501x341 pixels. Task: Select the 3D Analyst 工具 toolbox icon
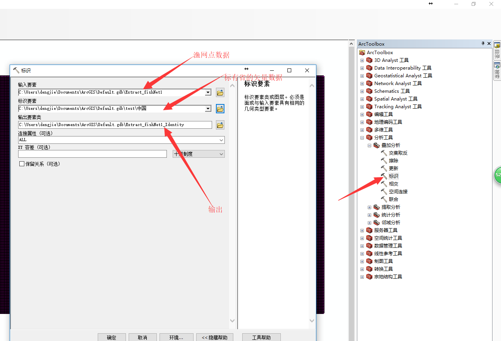(369, 60)
